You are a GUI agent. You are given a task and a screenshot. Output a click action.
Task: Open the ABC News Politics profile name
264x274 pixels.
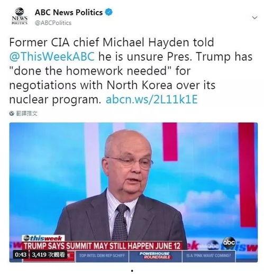69,12
